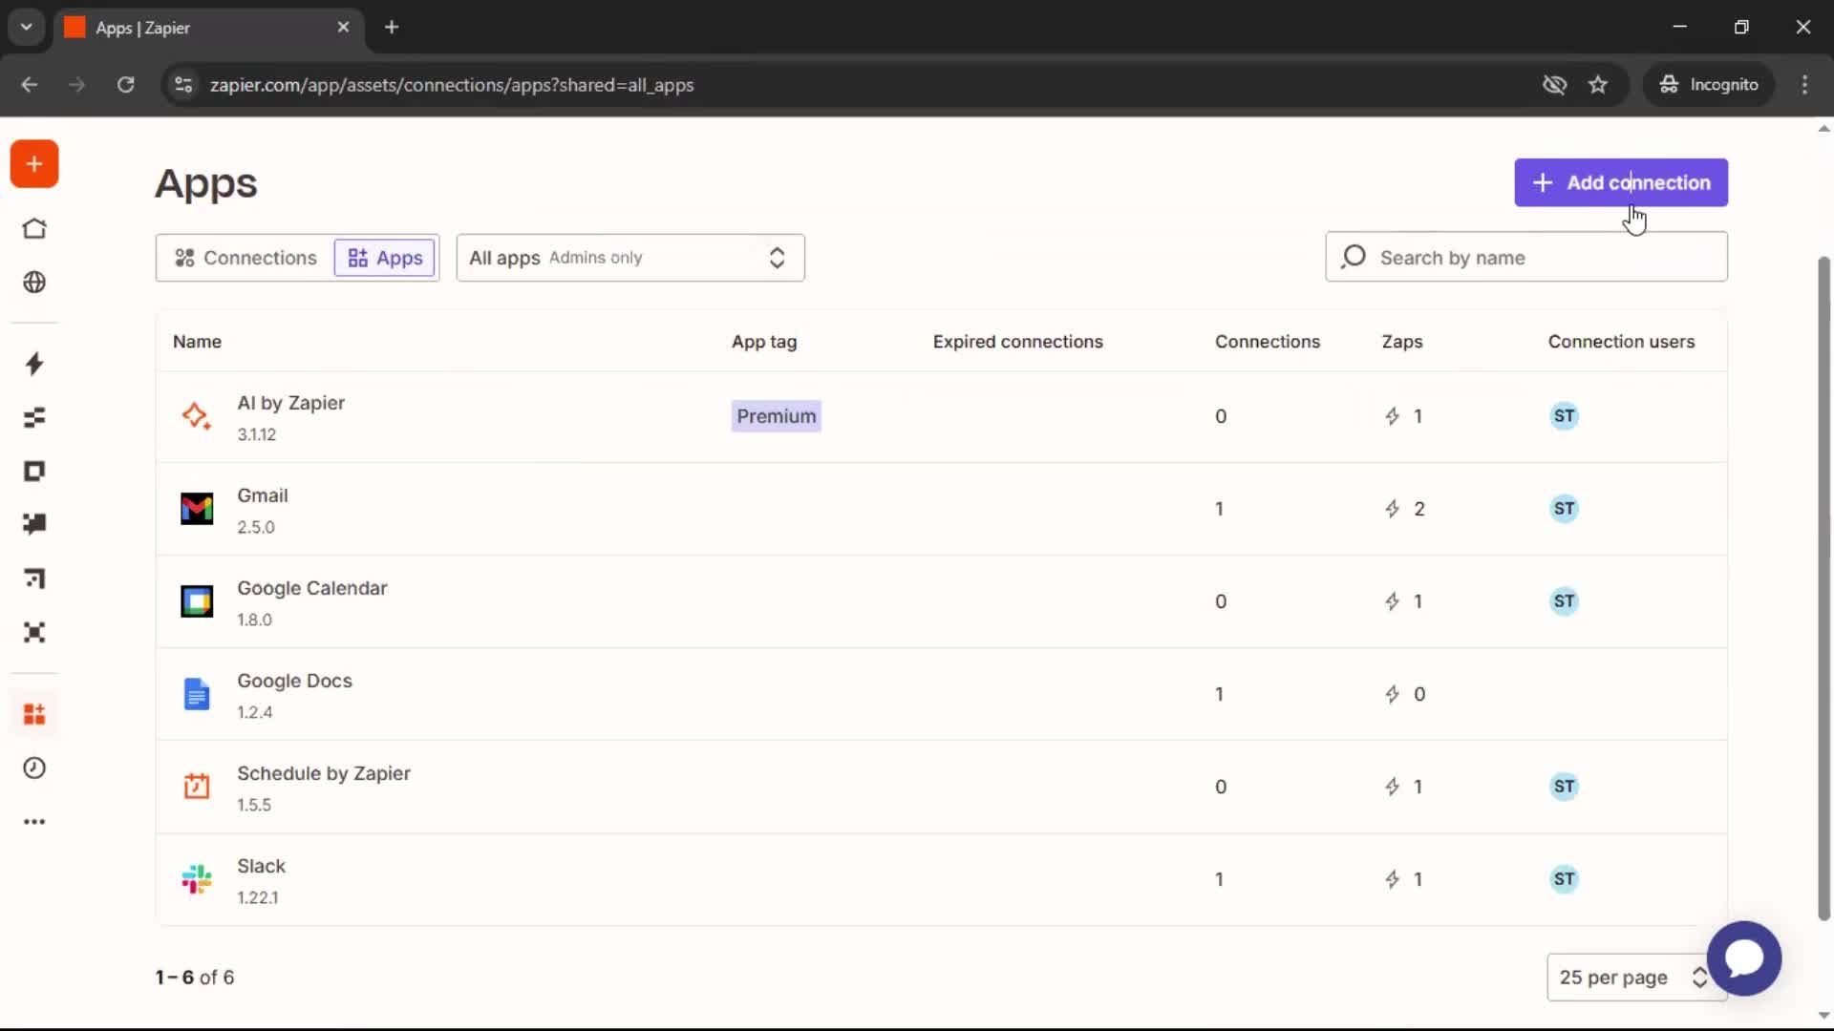Click the Incognito profile button

tap(1709, 85)
